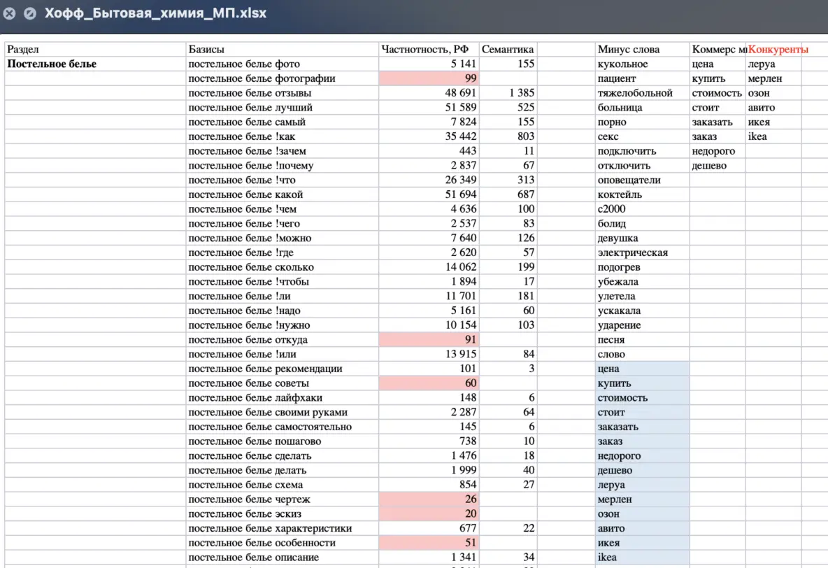
Task: Click the pink highlighted cell with value 99
Action: (429, 78)
